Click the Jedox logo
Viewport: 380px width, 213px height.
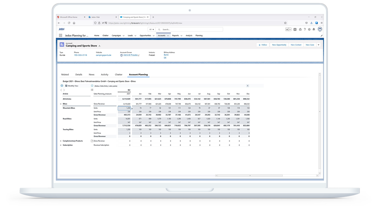click(x=62, y=29)
